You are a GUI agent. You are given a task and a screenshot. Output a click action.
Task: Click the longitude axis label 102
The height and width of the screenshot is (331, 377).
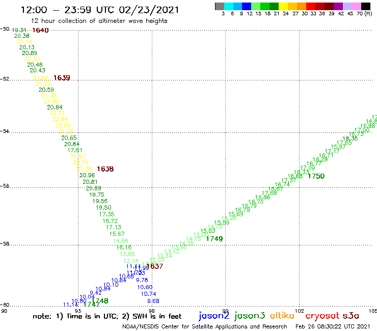[x=300, y=311]
